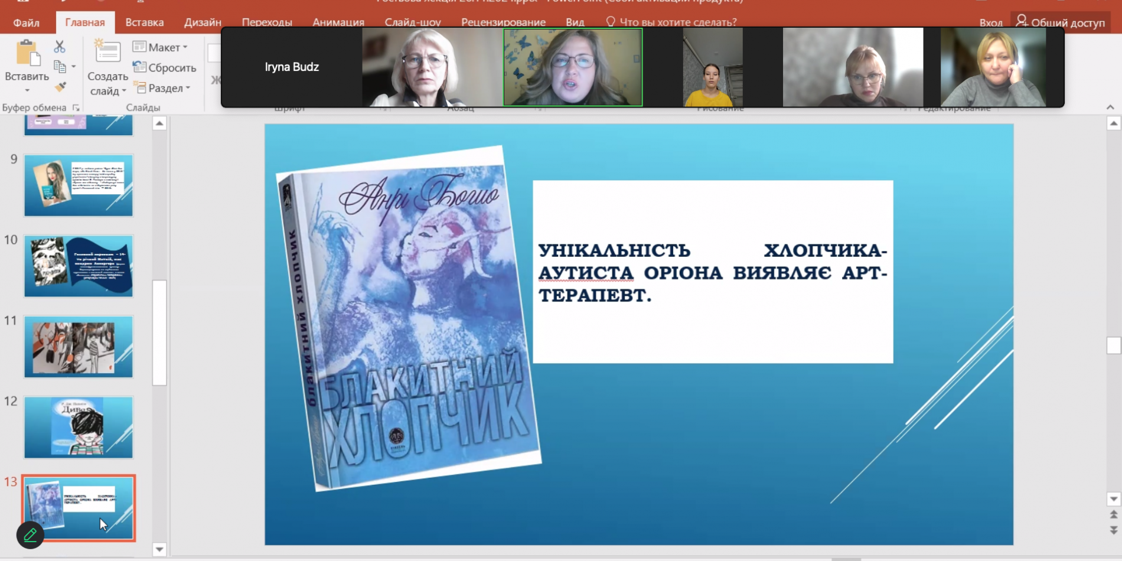Click the main editor scroll-down arrow
Image resolution: width=1122 pixels, height=561 pixels.
(x=1114, y=499)
